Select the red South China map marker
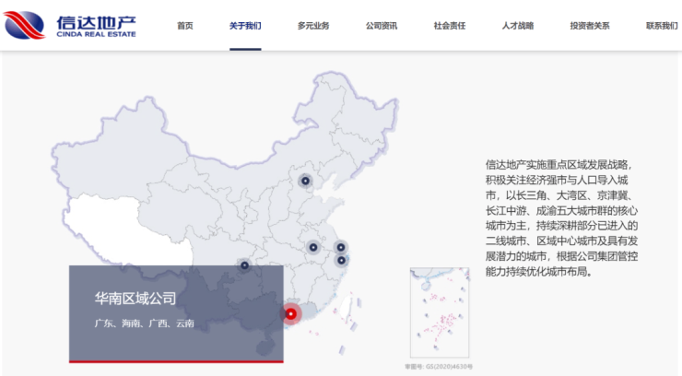The width and height of the screenshot is (682, 376). coord(290,313)
